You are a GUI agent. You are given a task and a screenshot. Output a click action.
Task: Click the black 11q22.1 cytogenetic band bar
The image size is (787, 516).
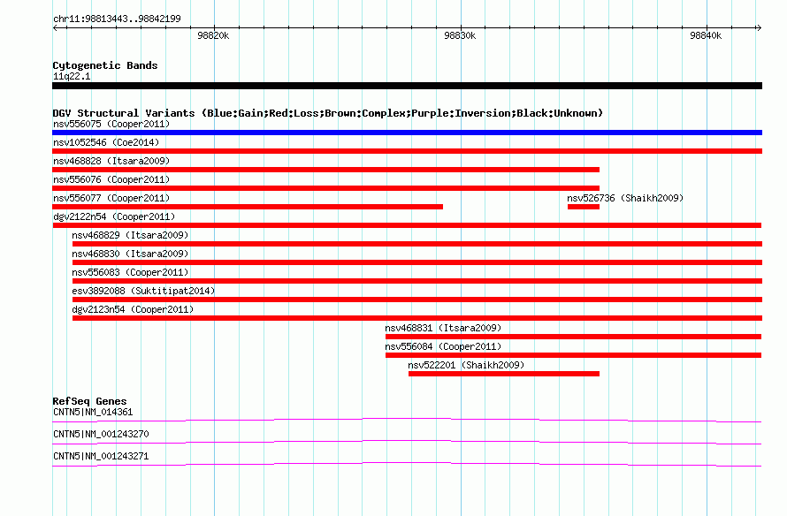click(x=407, y=86)
